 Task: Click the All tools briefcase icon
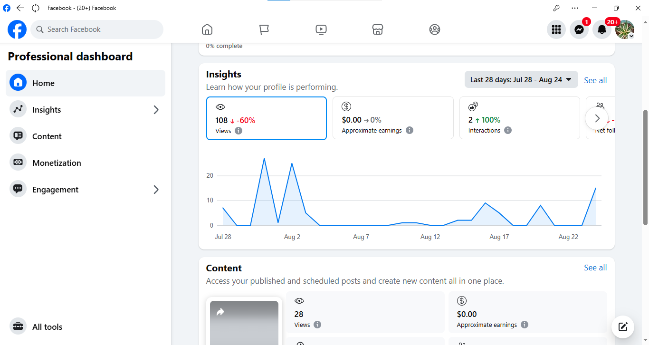point(18,326)
